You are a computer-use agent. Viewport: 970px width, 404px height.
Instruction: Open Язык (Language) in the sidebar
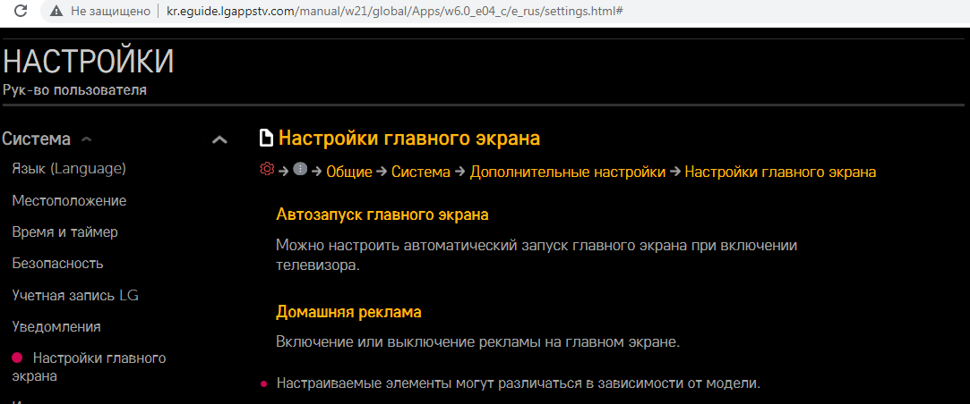click(69, 169)
